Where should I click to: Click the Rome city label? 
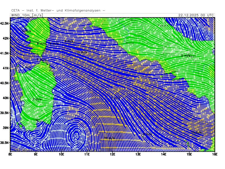[130, 43]
